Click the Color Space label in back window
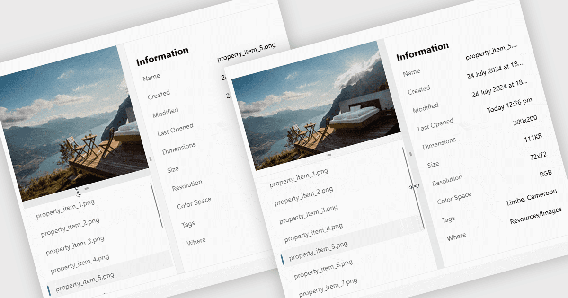Image resolution: width=568 pixels, height=298 pixels. click(194, 203)
